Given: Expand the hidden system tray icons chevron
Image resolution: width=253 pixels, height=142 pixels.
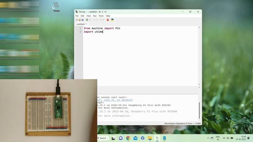Looking at the screenshot, I should point(208,138).
